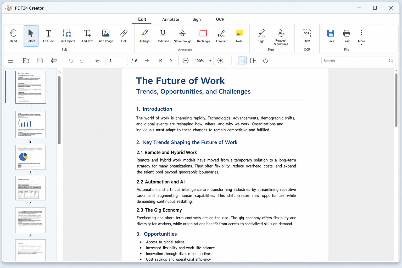Insert a picture with Add Image
The width and height of the screenshot is (402, 268).
(x=106, y=36)
